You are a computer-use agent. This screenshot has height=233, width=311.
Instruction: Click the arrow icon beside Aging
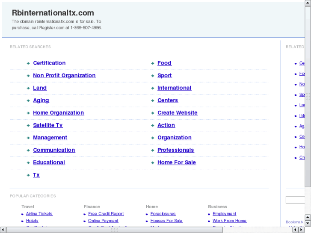tap(28, 101)
